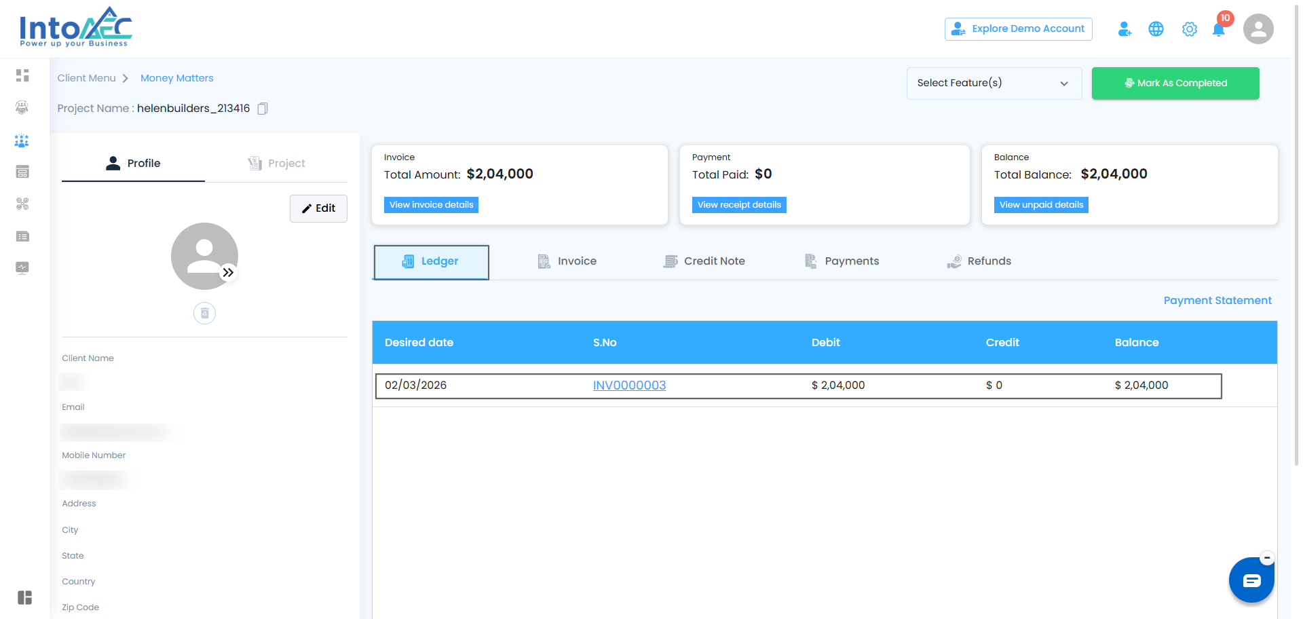Copy the project name helenbuilders_213416

point(263,109)
